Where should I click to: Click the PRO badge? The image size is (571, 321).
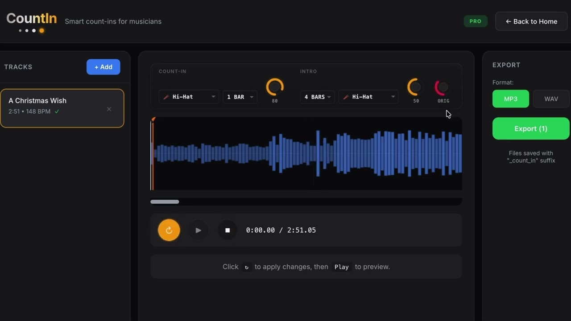point(476,21)
